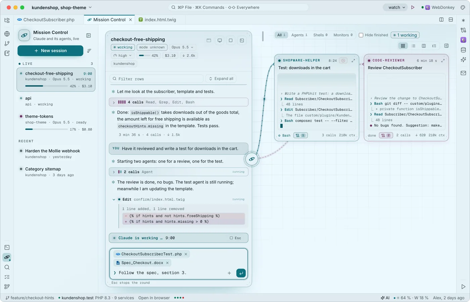Switch agents view to grid layout

tap(403, 46)
